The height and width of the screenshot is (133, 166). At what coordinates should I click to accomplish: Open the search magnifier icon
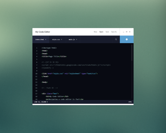(116, 39)
